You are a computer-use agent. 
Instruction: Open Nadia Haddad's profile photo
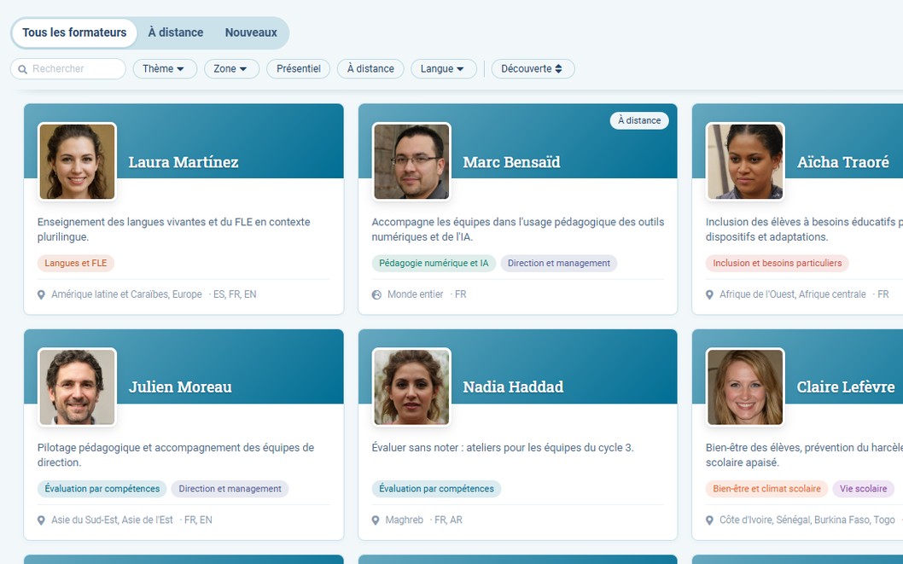coord(411,387)
